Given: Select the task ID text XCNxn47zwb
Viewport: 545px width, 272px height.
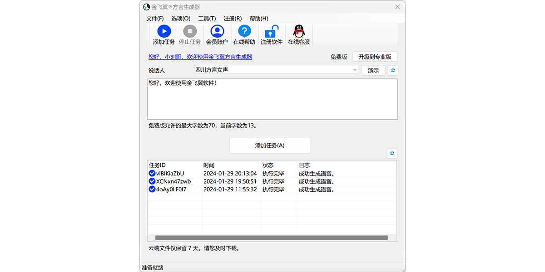Looking at the screenshot, I should point(173,181).
